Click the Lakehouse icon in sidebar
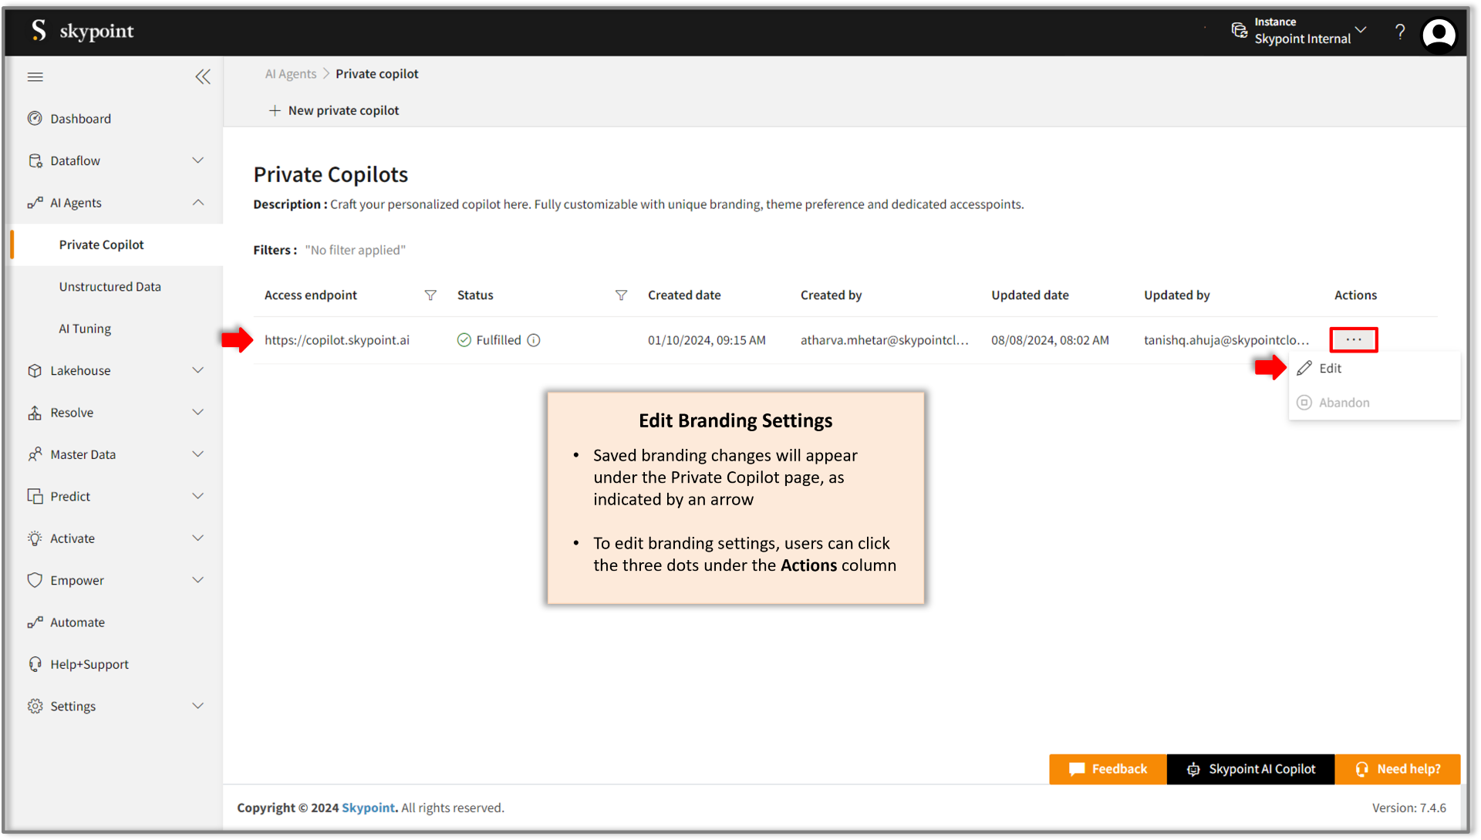The height and width of the screenshot is (840, 1481). click(x=35, y=369)
